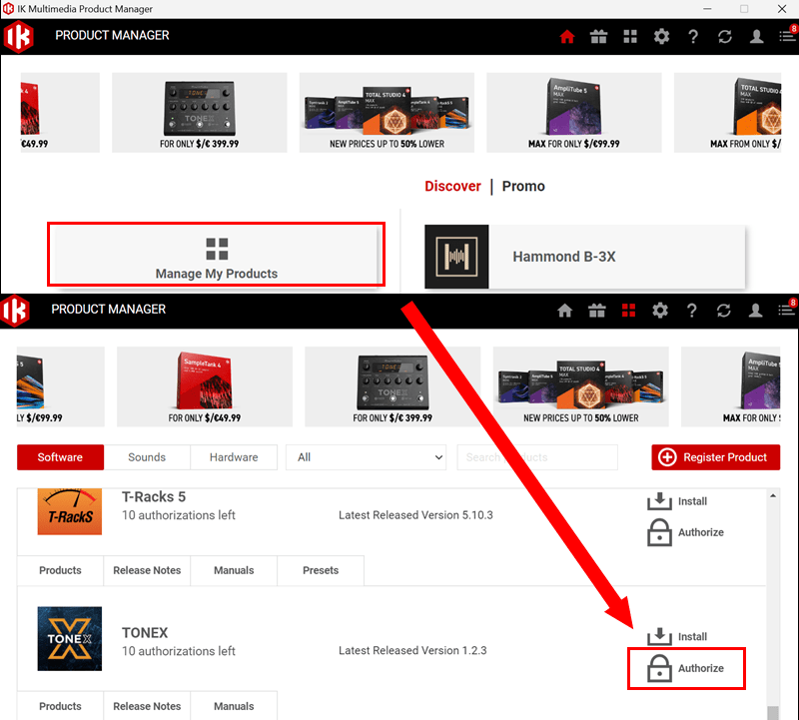The height and width of the screenshot is (720, 799).
Task: Click Authorize for T-Racks 5
Action: coord(685,532)
